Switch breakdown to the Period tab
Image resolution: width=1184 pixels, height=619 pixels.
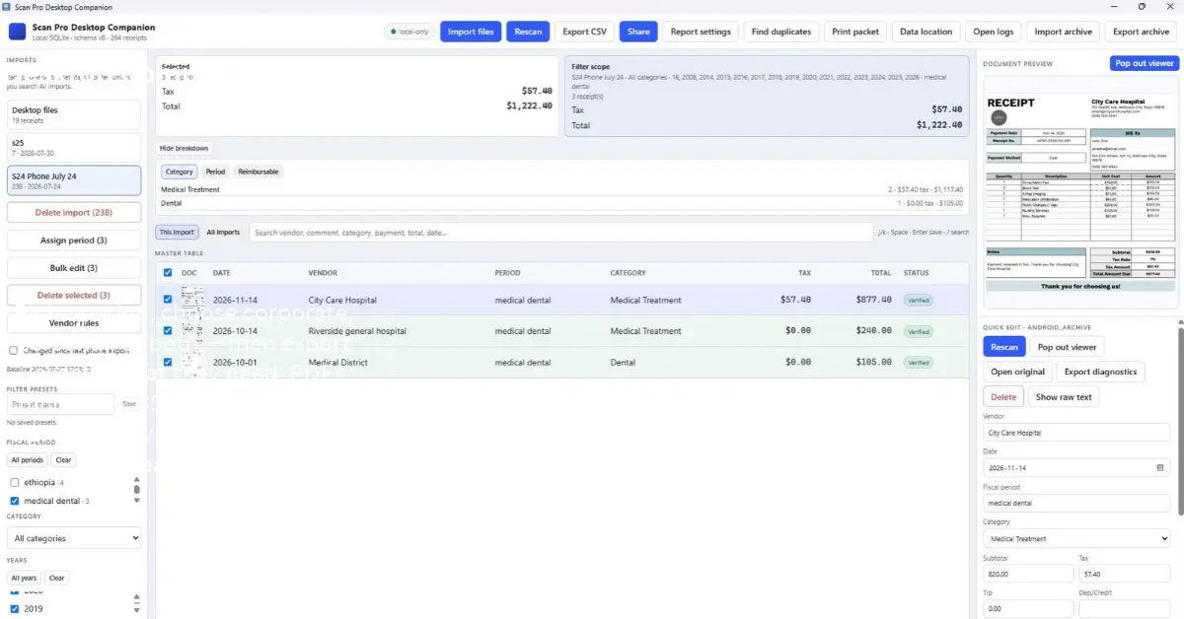point(215,172)
